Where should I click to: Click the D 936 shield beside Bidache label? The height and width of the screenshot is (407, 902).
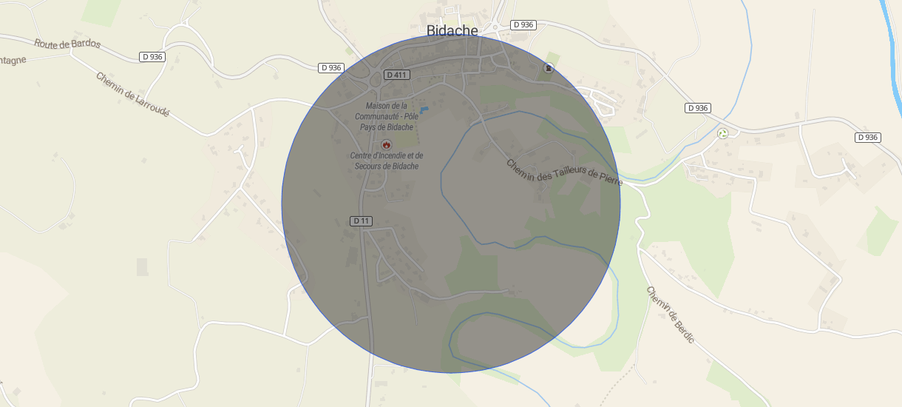523,24
